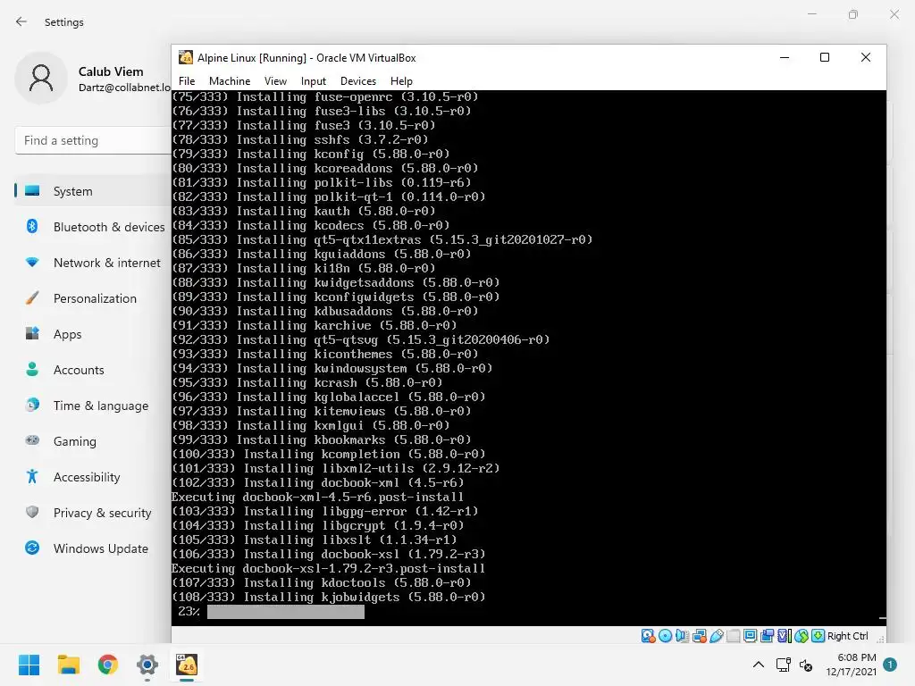
Task: Show hidden system tray icons chevron
Action: [758, 665]
